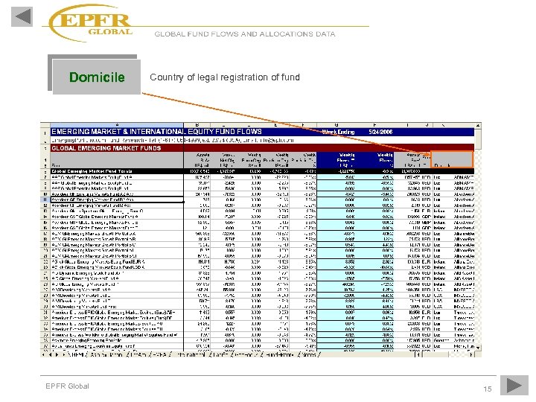Open the GEM sheet tab

(x=77, y=355)
